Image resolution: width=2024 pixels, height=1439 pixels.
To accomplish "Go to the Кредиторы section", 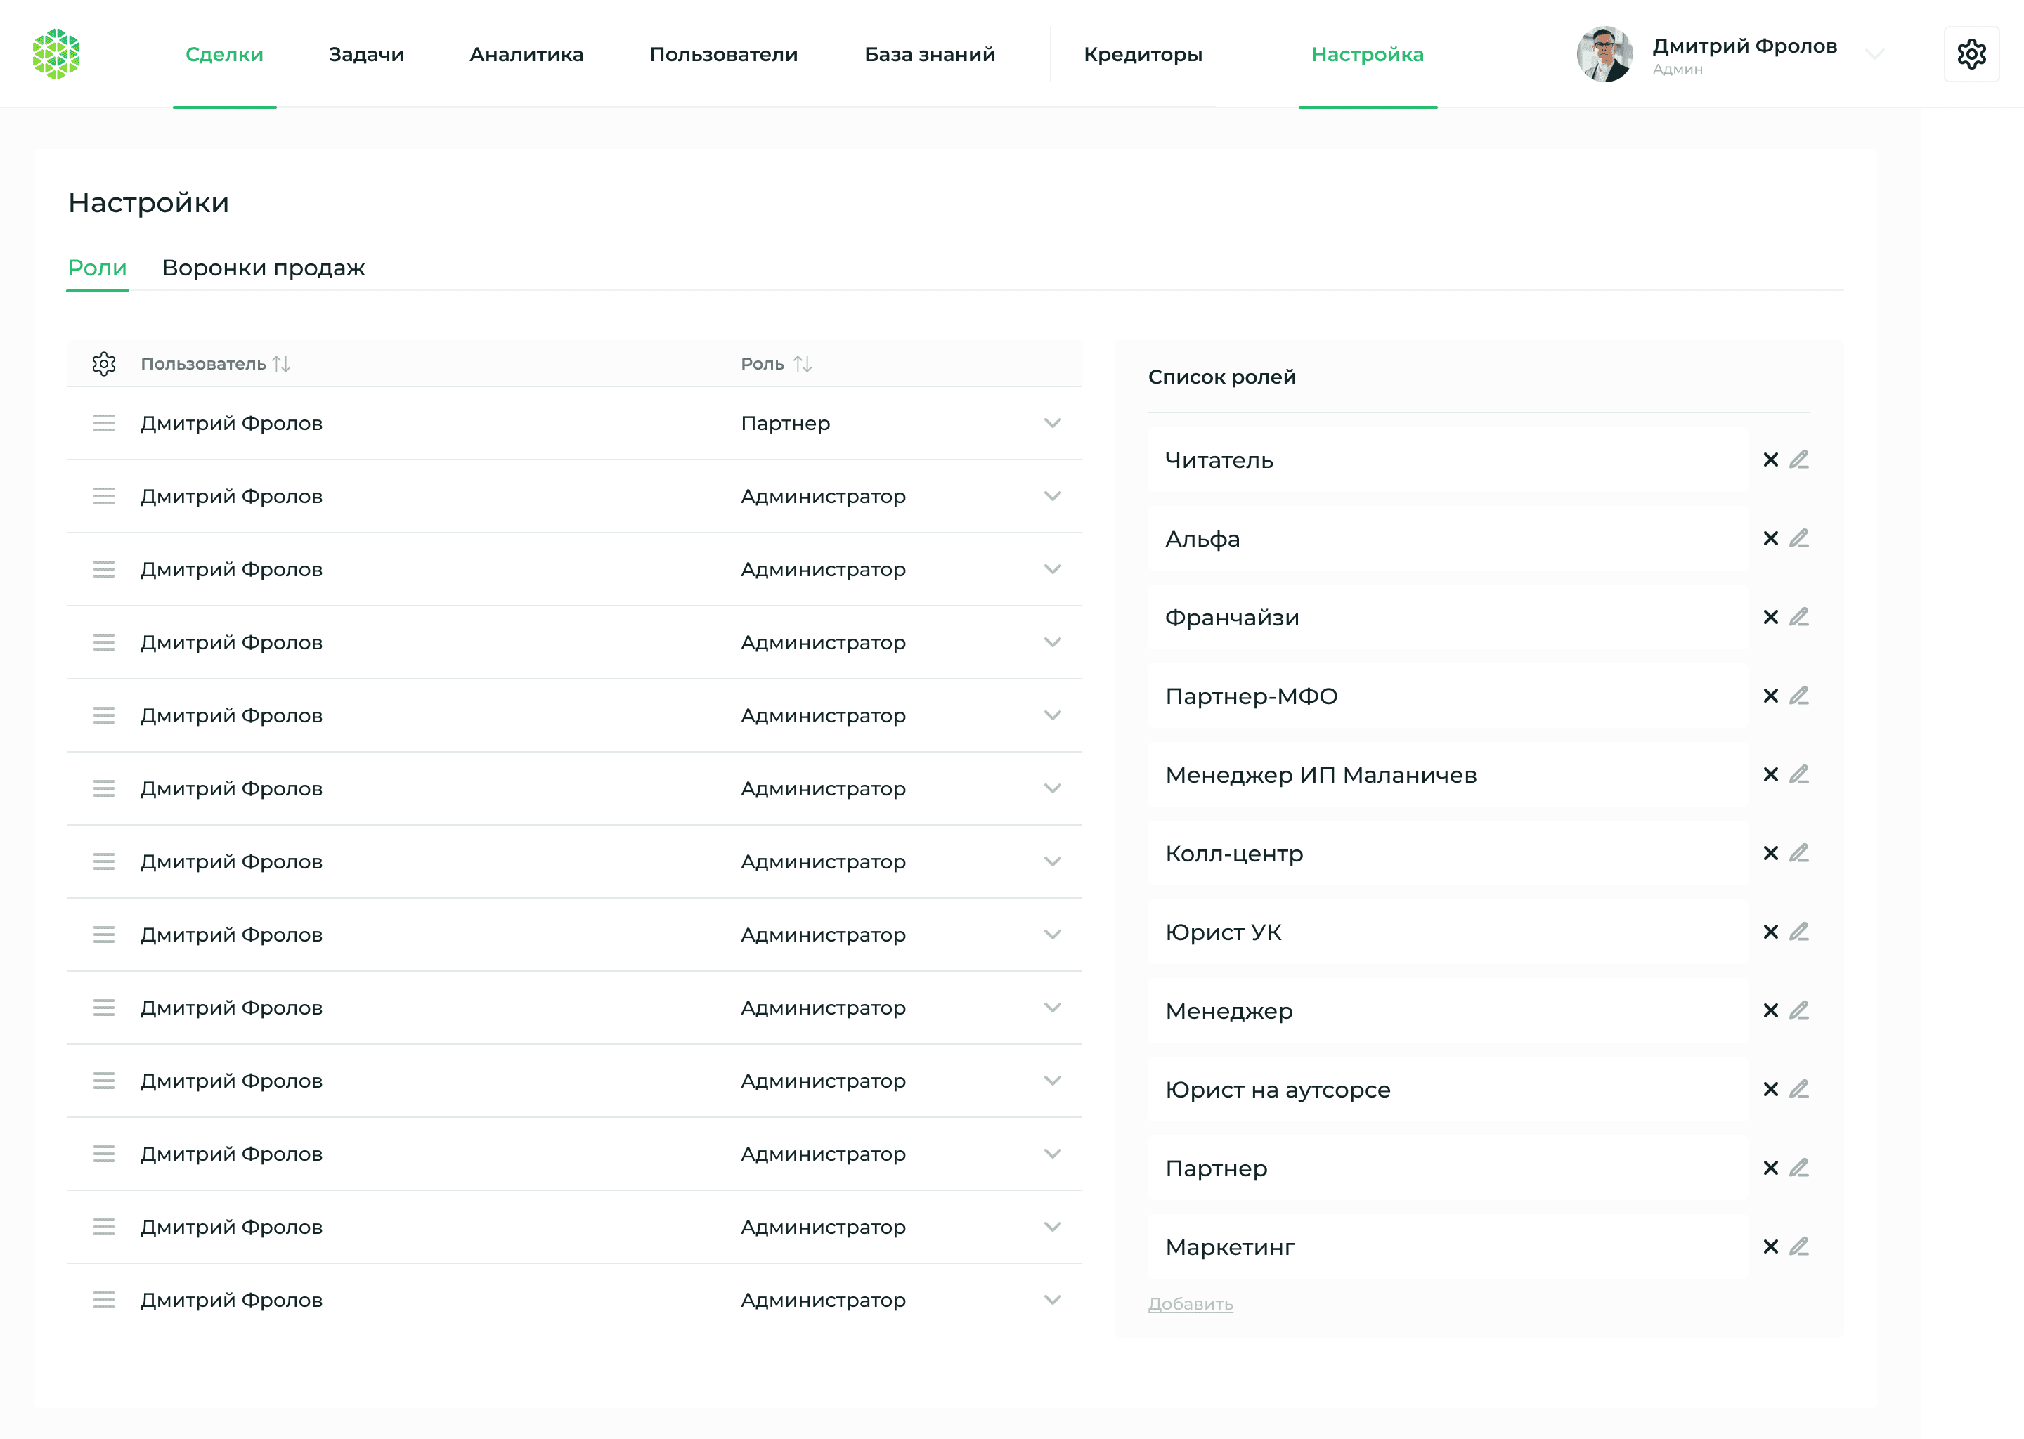I will click(x=1142, y=54).
